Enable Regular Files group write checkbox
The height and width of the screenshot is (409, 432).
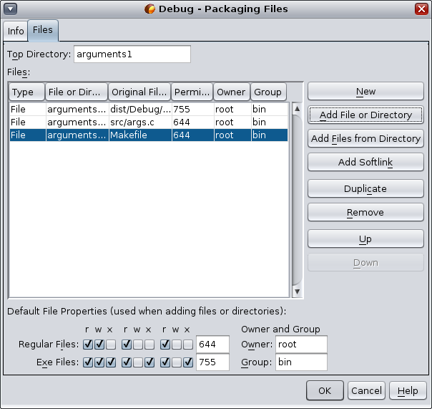pyautogui.click(x=138, y=345)
